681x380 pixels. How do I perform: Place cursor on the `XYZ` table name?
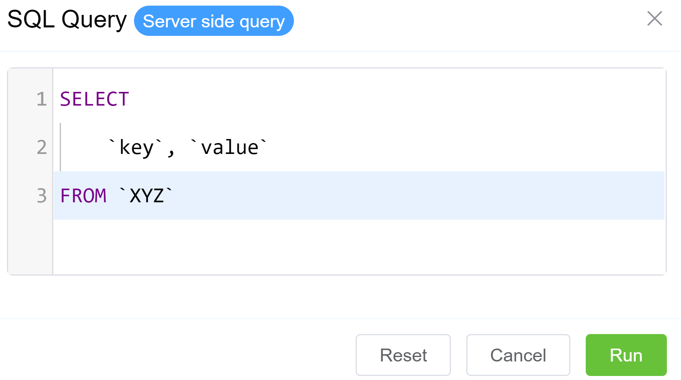click(147, 196)
